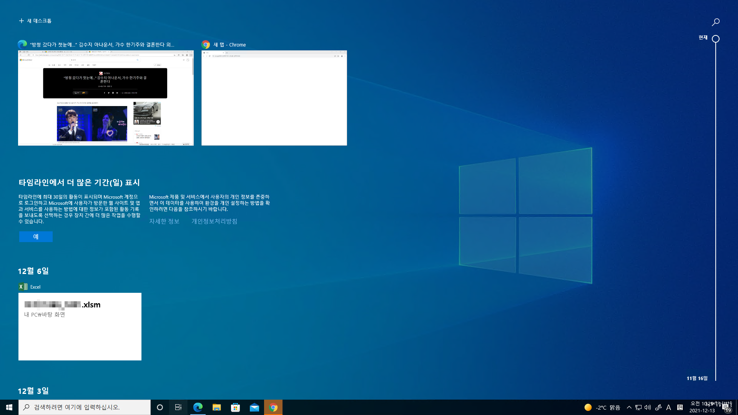The image size is (738, 415).
Task: Add a new desktop (새 데스크톱)
Action: point(35,21)
